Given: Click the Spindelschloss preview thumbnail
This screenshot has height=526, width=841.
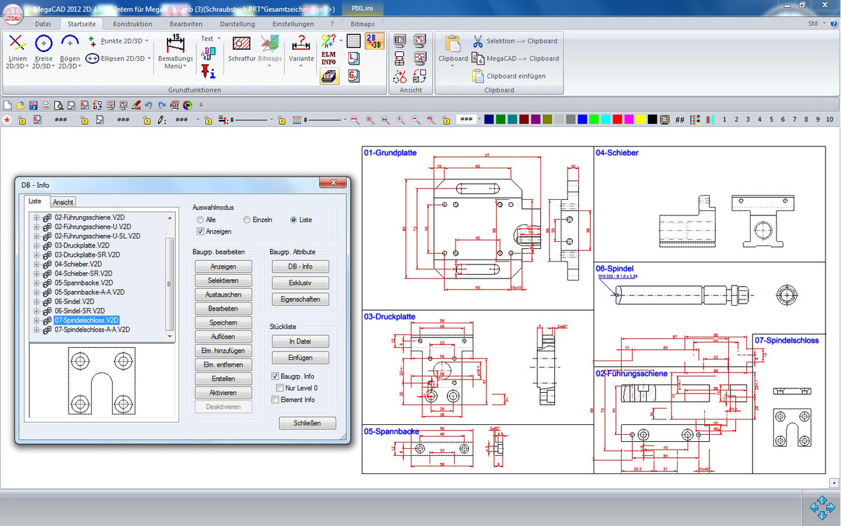Looking at the screenshot, I should tap(102, 382).
